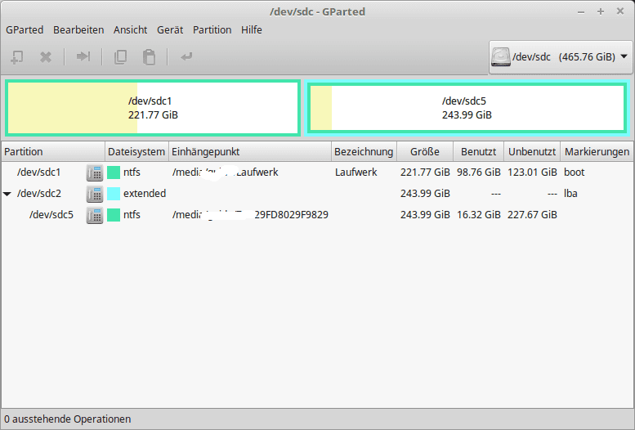
Task: Collapse the /dev/sdc2 extended partition tree
Action: click(x=7, y=194)
